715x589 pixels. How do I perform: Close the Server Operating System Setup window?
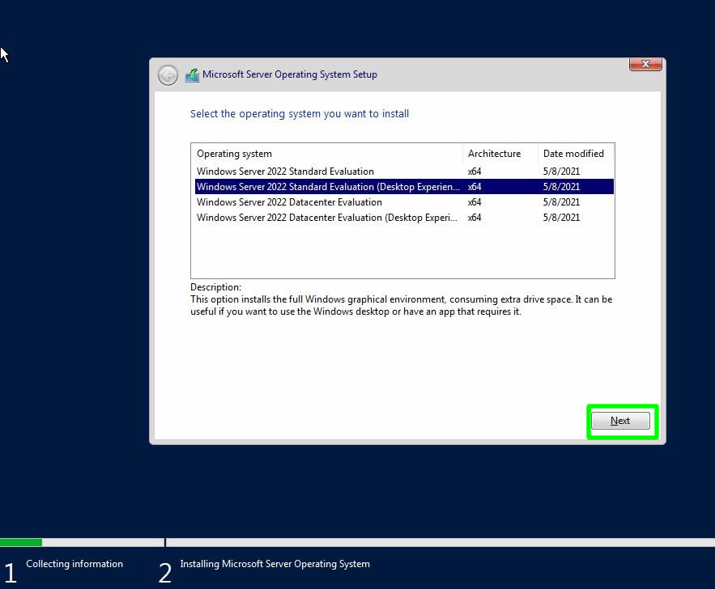[x=645, y=65]
